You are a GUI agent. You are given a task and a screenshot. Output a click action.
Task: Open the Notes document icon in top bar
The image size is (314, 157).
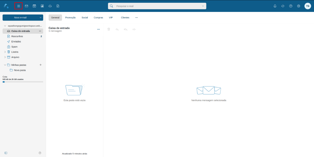[58, 6]
